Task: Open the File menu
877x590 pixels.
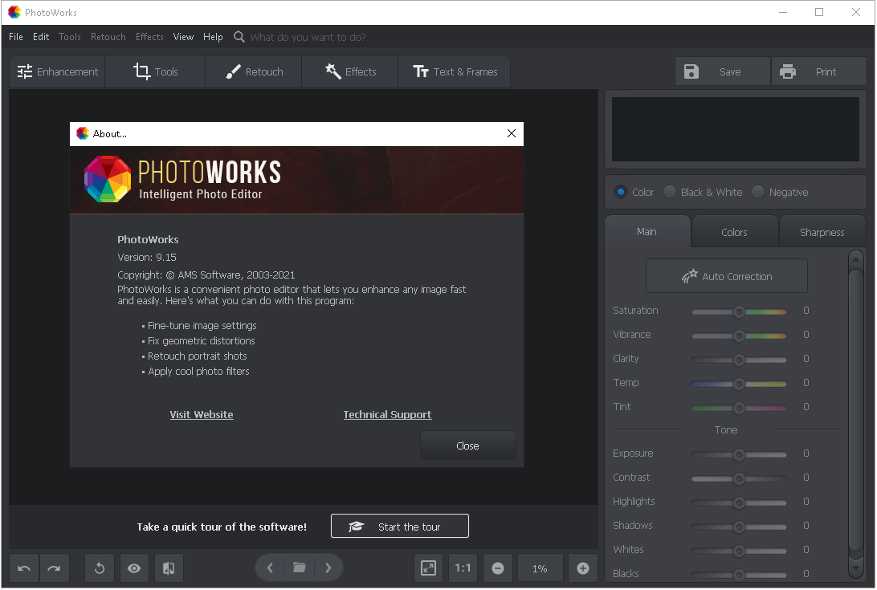Action: 16,37
